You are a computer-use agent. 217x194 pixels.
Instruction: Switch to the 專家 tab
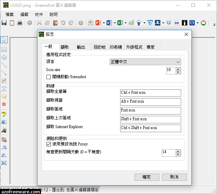point(152,47)
